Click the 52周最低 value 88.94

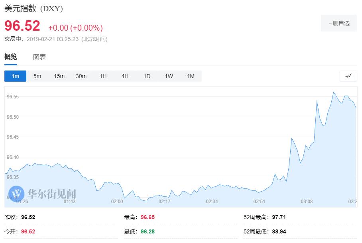point(279,231)
